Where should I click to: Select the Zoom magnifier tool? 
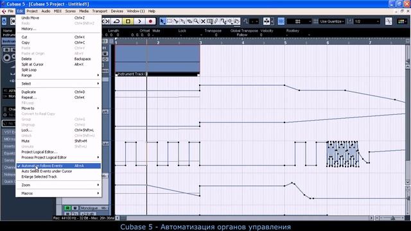[196, 21]
